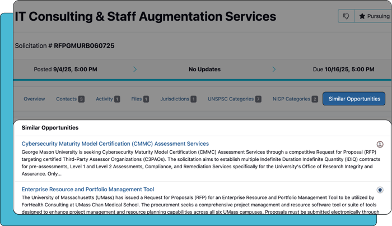Click the UMass seal icon
Image resolution: width=392 pixels, height=226 pixels.
[x=380, y=190]
